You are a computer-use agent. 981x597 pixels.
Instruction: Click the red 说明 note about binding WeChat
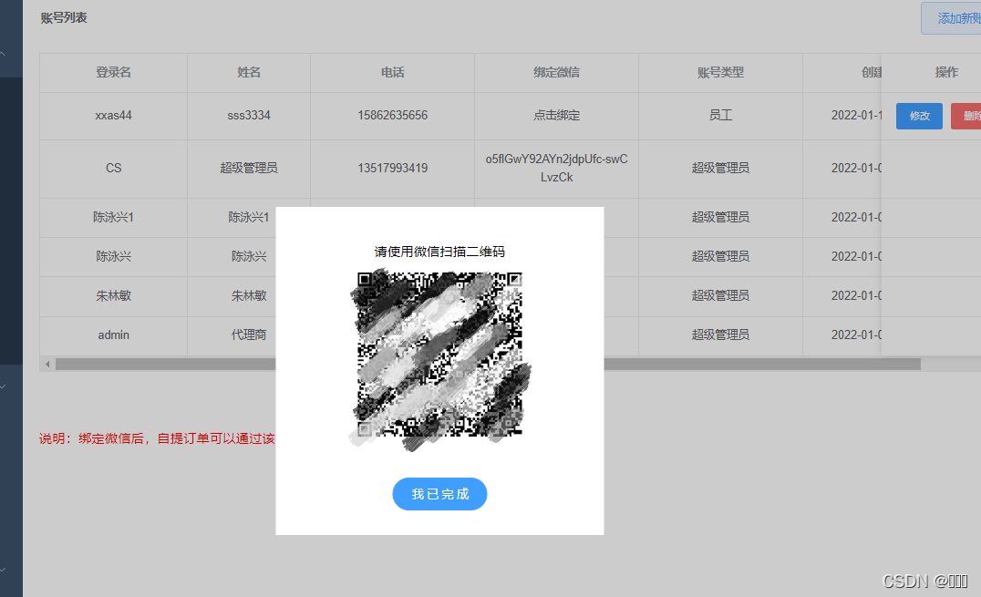click(x=157, y=438)
